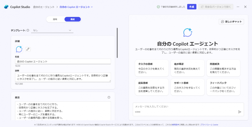Select the 進捗確認 prompt card
This screenshot has height=127, width=252.
pos(188,68)
